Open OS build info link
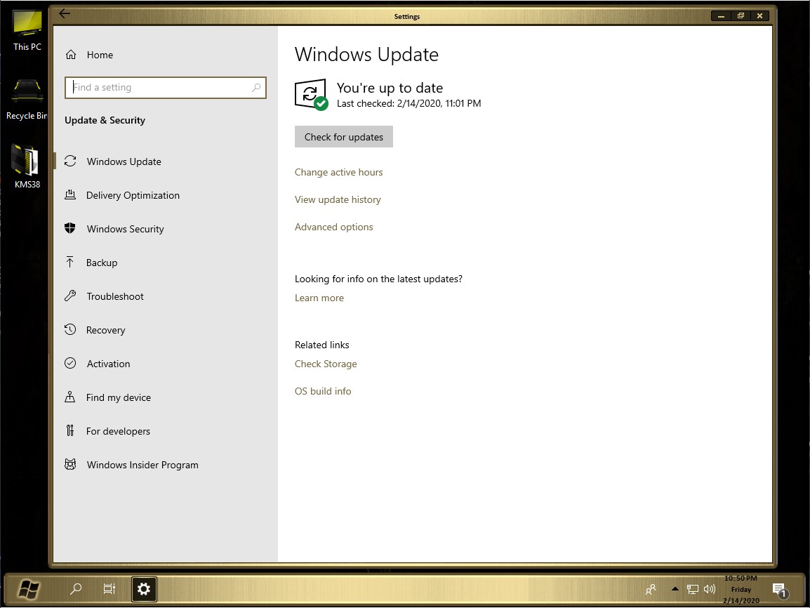This screenshot has height=608, width=810. point(323,391)
